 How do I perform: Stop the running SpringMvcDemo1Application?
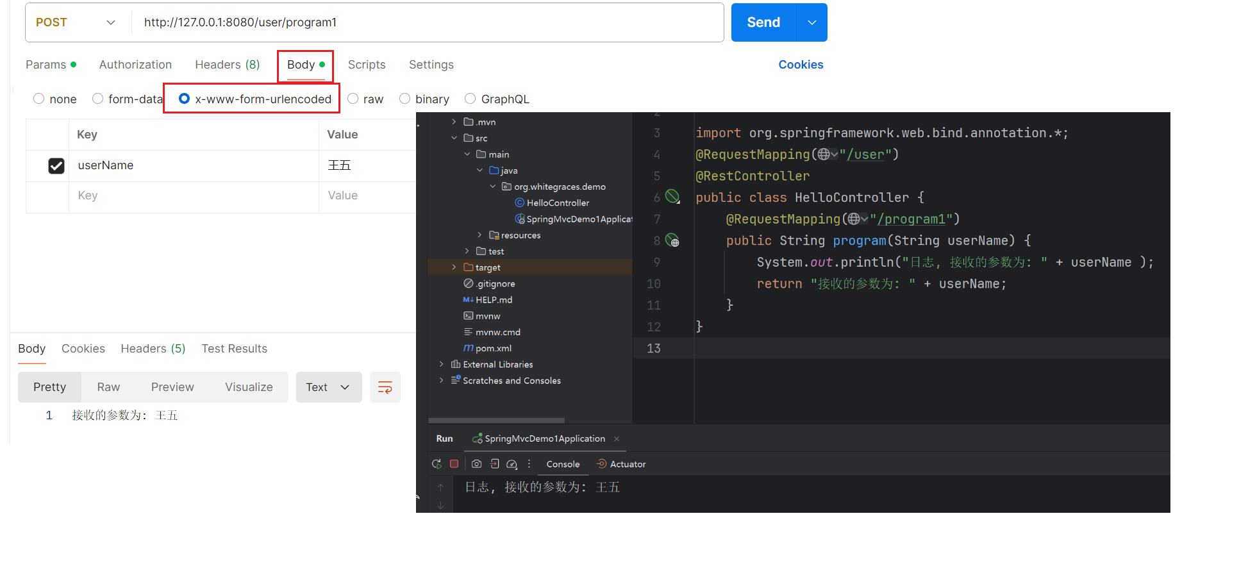pyautogui.click(x=454, y=463)
